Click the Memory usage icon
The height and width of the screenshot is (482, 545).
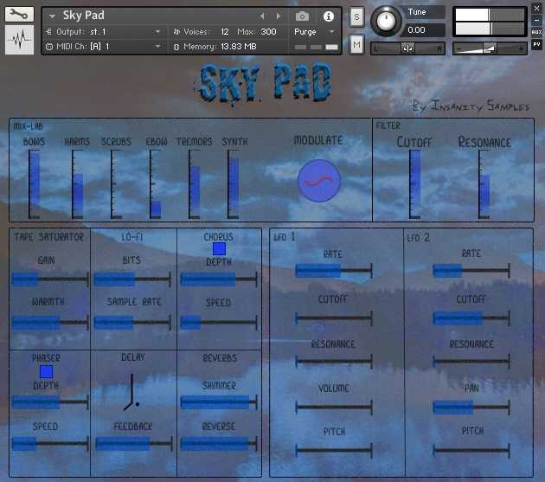pos(176,47)
